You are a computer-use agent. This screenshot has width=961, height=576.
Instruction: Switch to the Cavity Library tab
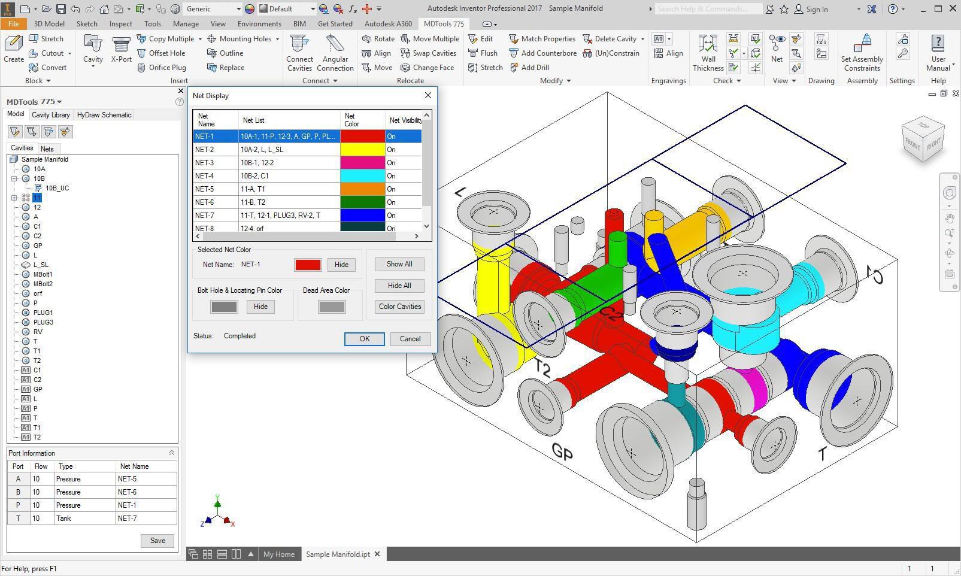coord(51,115)
